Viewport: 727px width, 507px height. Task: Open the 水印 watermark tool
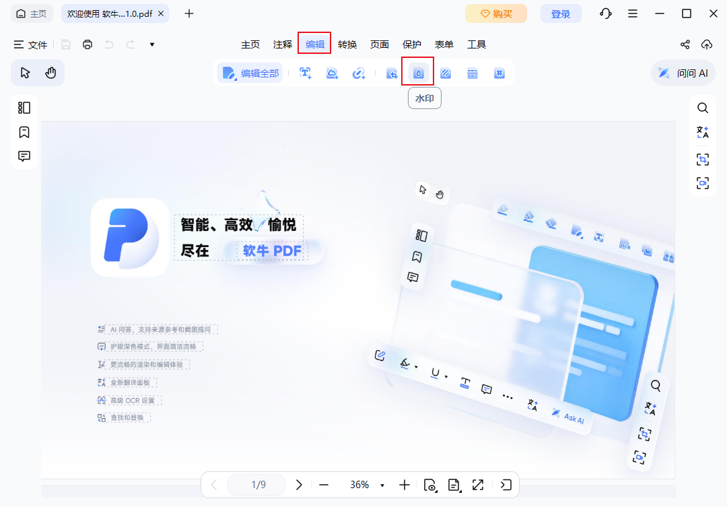click(x=419, y=73)
